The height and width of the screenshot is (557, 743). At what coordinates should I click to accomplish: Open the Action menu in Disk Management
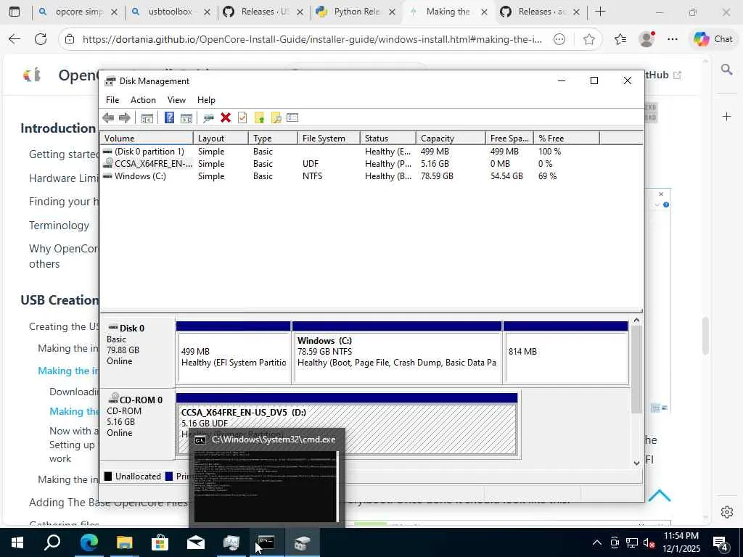[143, 100]
